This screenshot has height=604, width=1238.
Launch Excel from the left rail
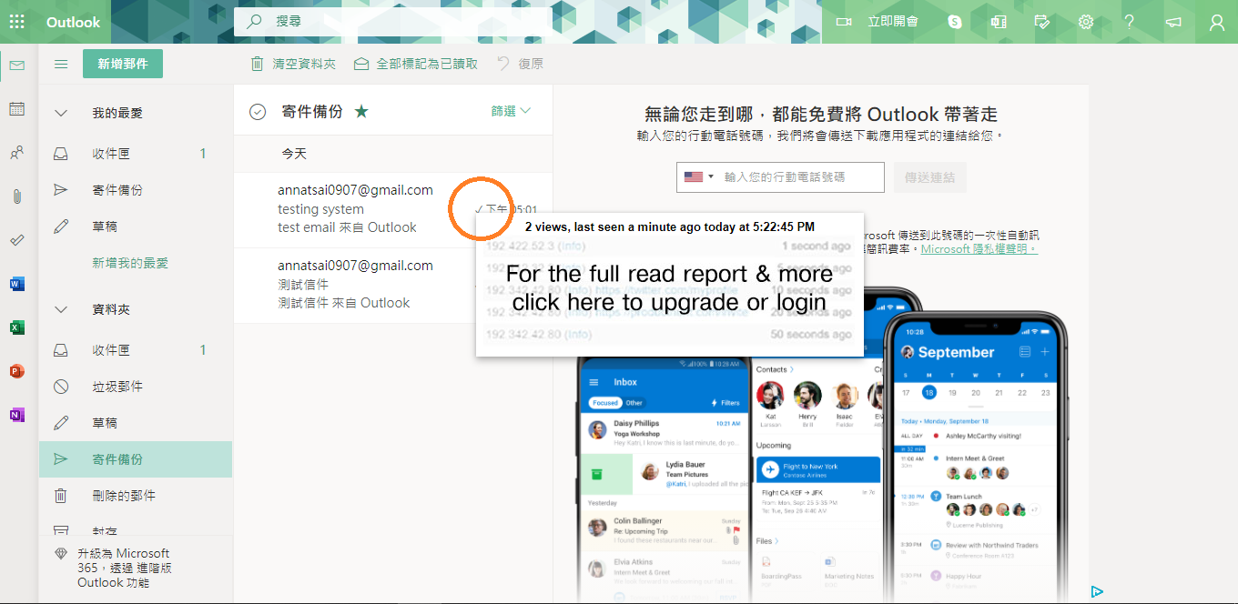pos(17,327)
